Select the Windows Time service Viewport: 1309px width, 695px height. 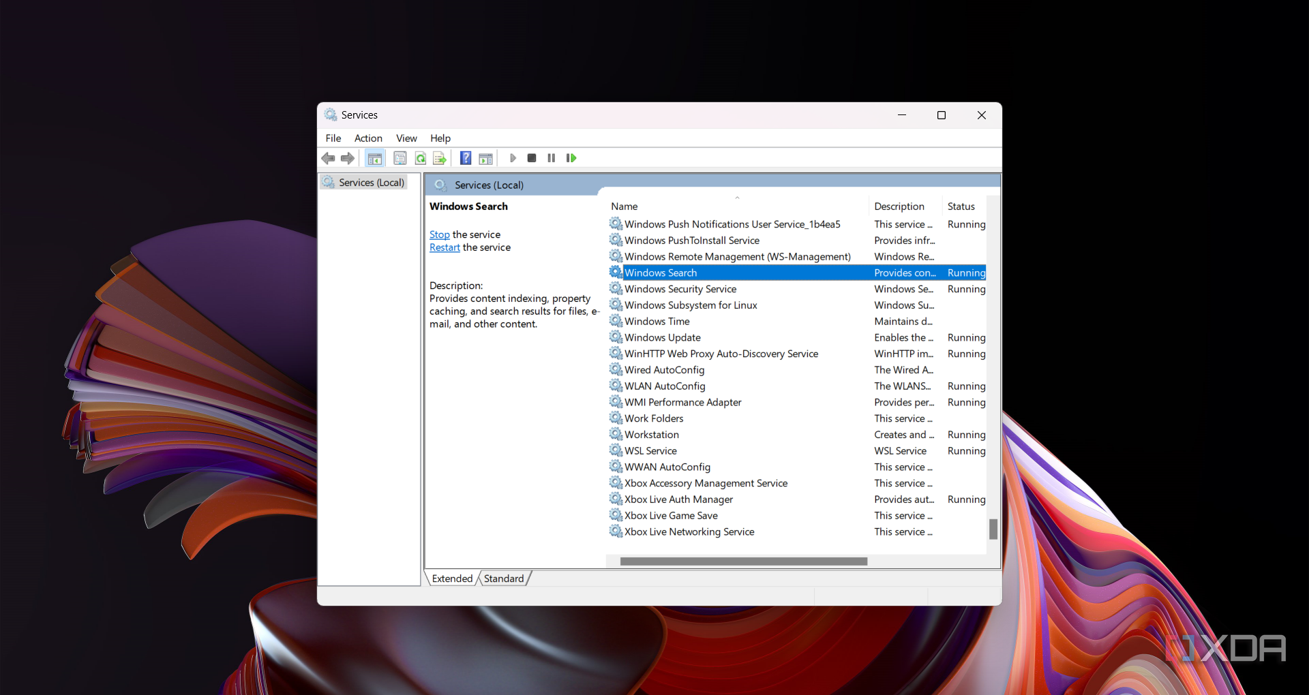[x=657, y=321]
